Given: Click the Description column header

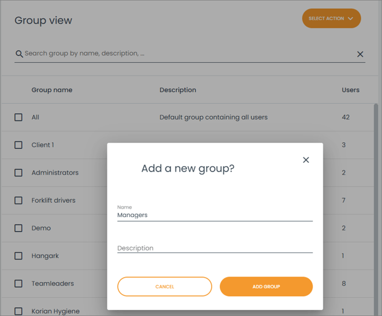Looking at the screenshot, I should pos(178,90).
